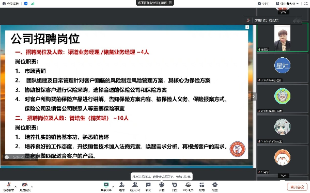Open the apps grid icon
Image resolution: width=310 pixels, height=193 pixels.
(x=202, y=186)
